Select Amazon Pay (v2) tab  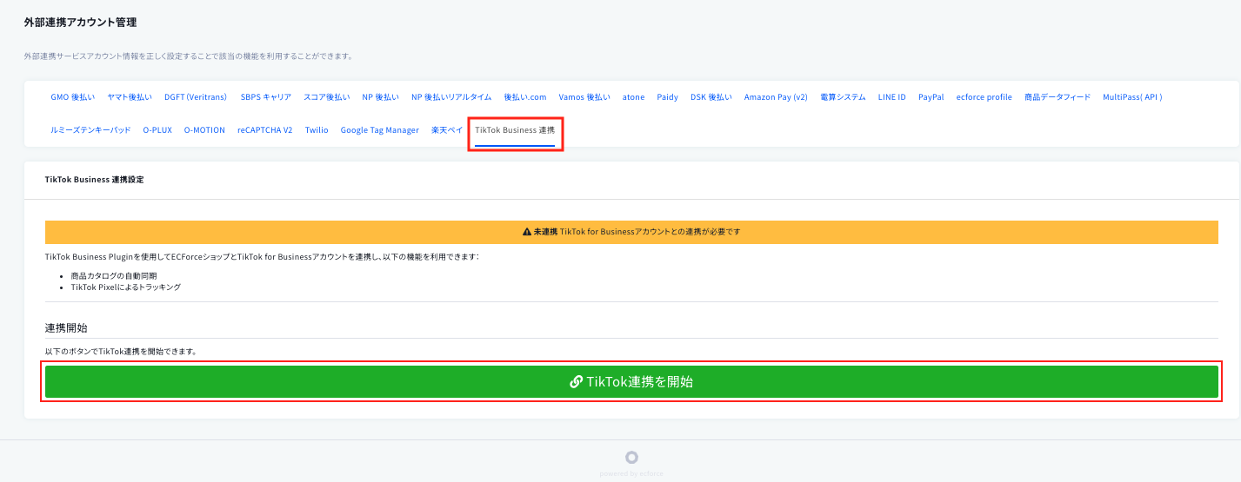click(x=776, y=97)
